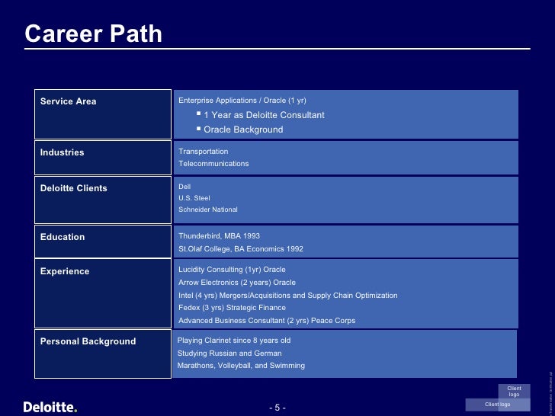Select the Personal Background label box
Screen dimensions: 555x416
(x=103, y=354)
